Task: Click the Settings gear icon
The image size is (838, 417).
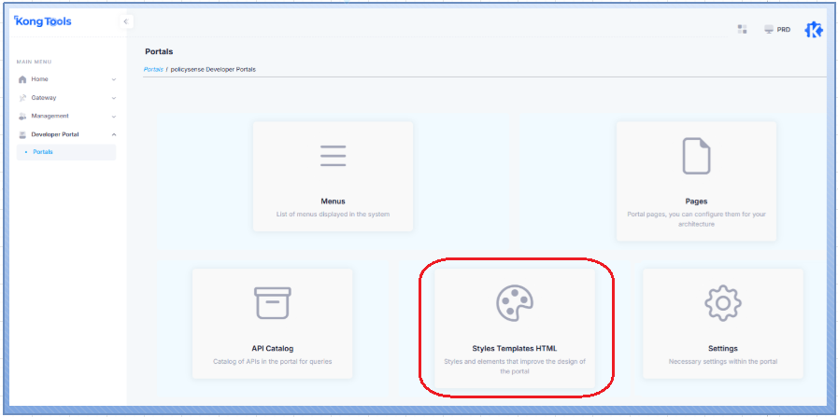Action: coord(722,303)
